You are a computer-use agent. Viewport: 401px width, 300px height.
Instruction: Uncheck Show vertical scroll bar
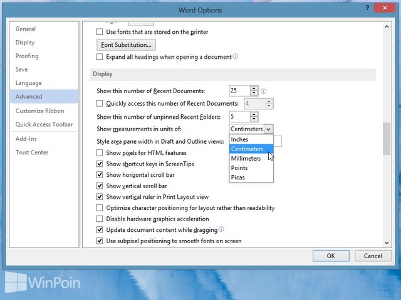pyautogui.click(x=100, y=186)
